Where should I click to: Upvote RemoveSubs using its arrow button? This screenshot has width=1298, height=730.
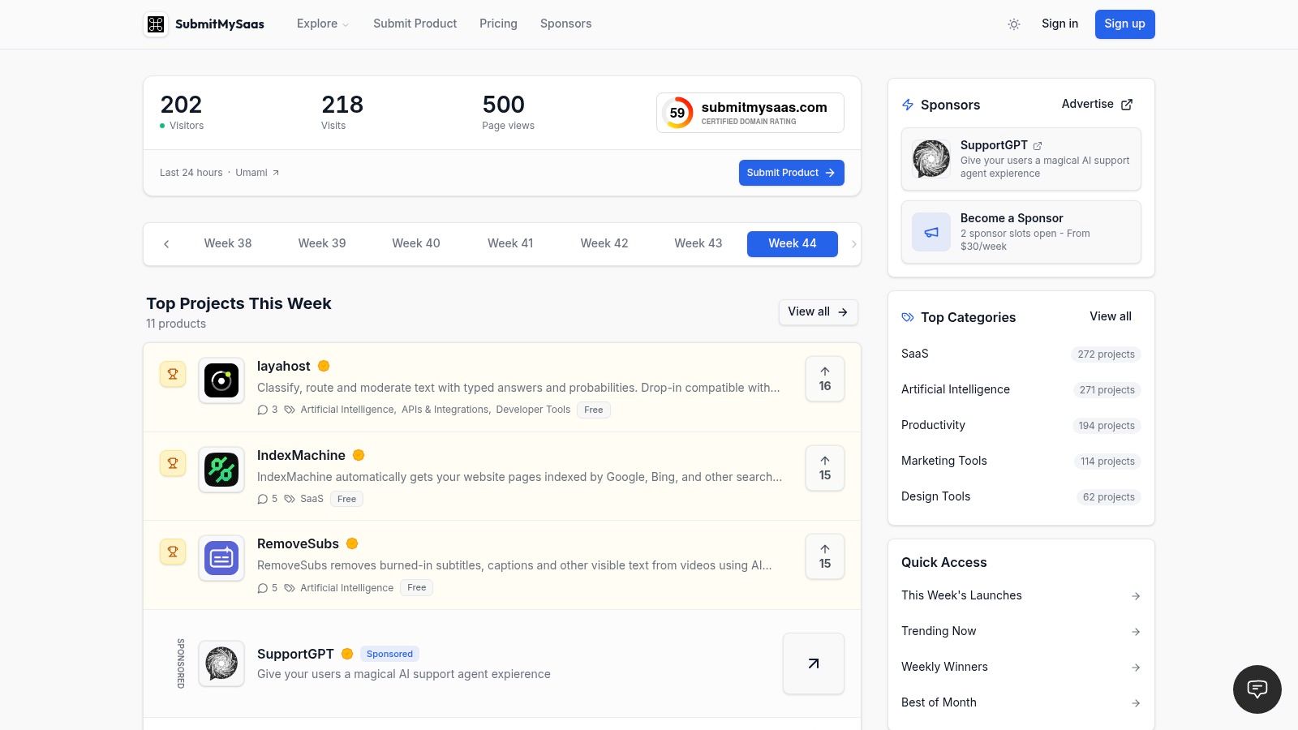(x=825, y=556)
